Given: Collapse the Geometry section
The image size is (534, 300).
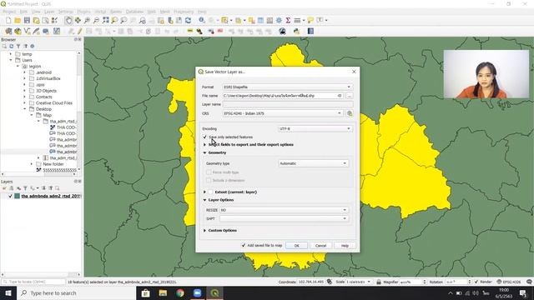Looking at the screenshot, I should [204, 153].
